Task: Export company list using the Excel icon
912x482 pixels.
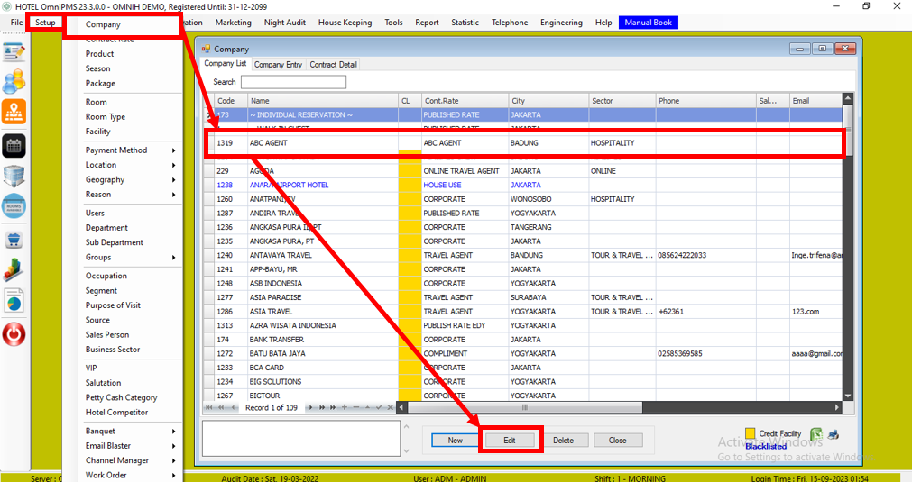Action: [816, 434]
